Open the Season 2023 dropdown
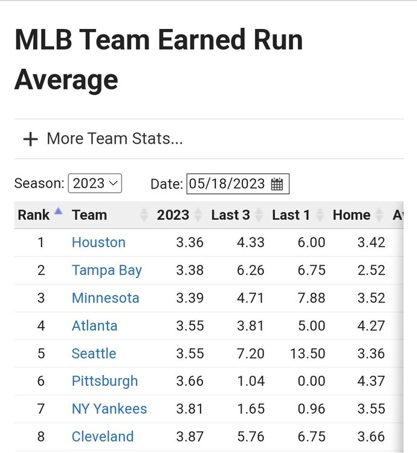The image size is (417, 453). [95, 184]
